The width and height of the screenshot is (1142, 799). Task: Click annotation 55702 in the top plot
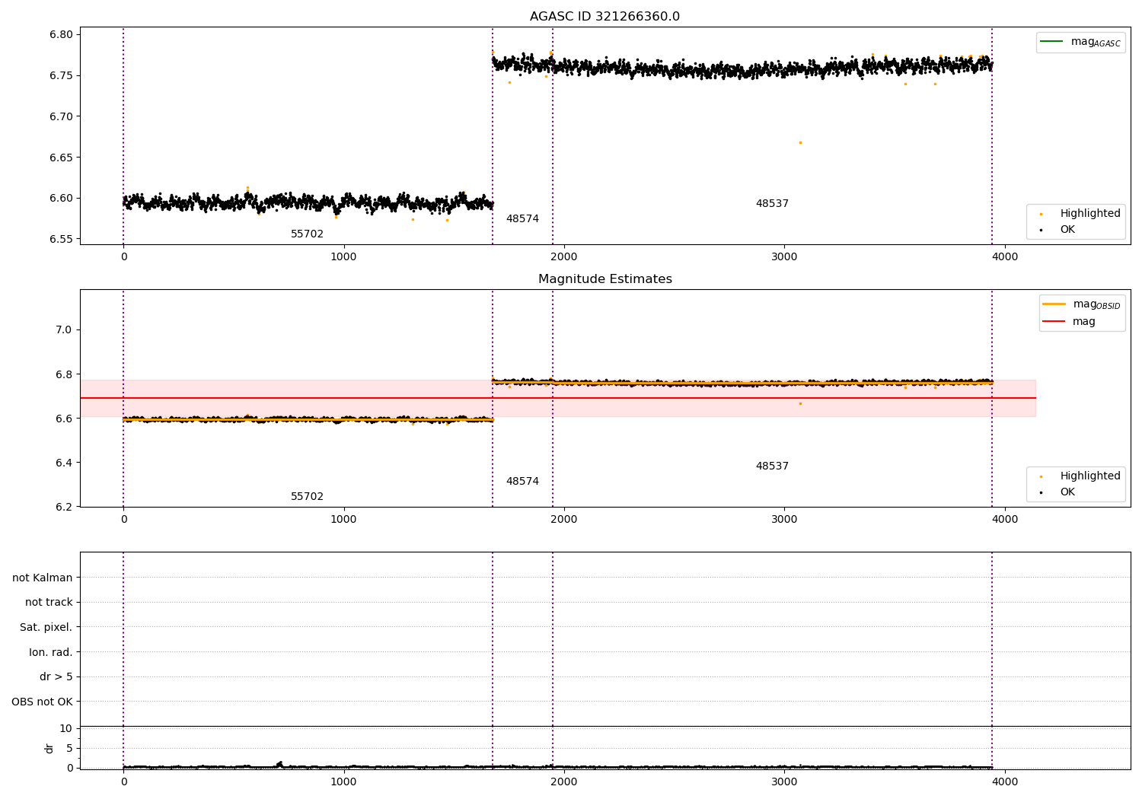(307, 234)
